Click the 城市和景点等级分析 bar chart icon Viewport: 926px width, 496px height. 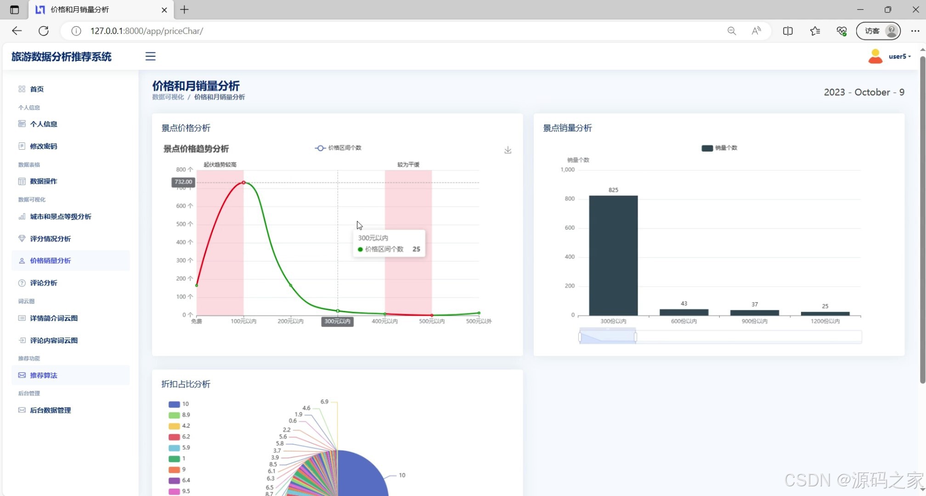tap(22, 216)
